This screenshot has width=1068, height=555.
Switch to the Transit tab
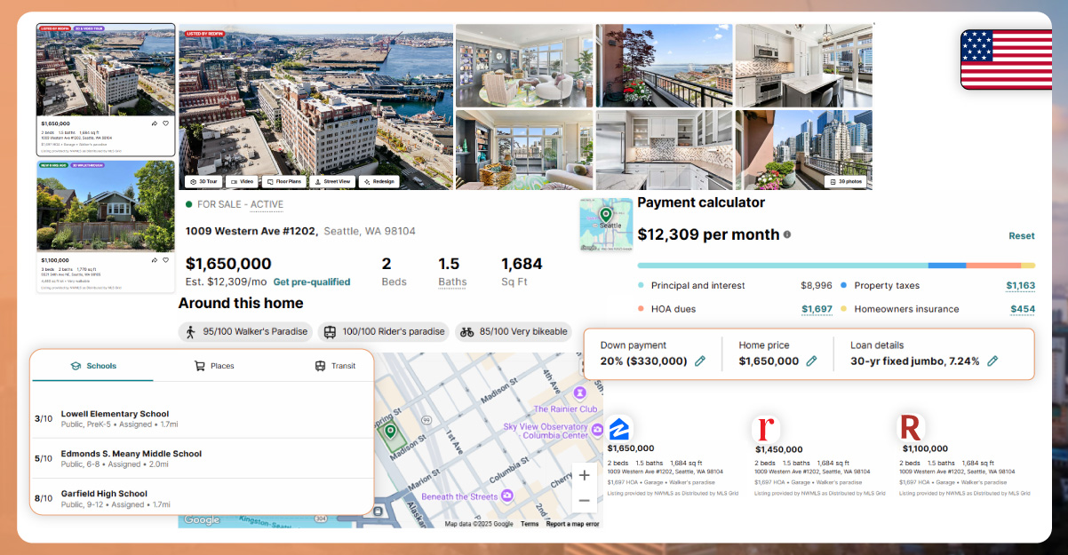(x=336, y=364)
